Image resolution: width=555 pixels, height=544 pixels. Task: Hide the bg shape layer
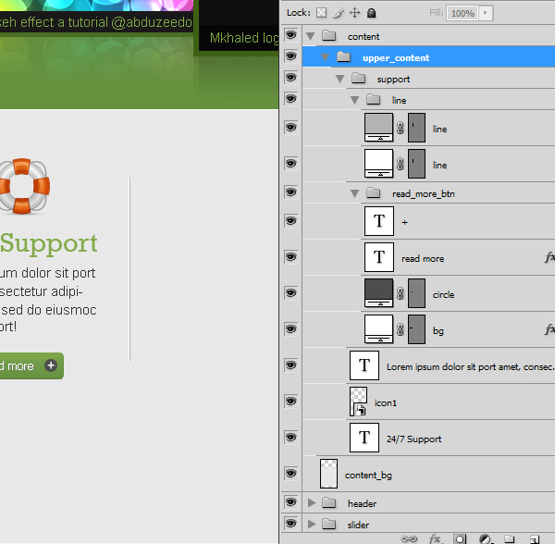291,329
